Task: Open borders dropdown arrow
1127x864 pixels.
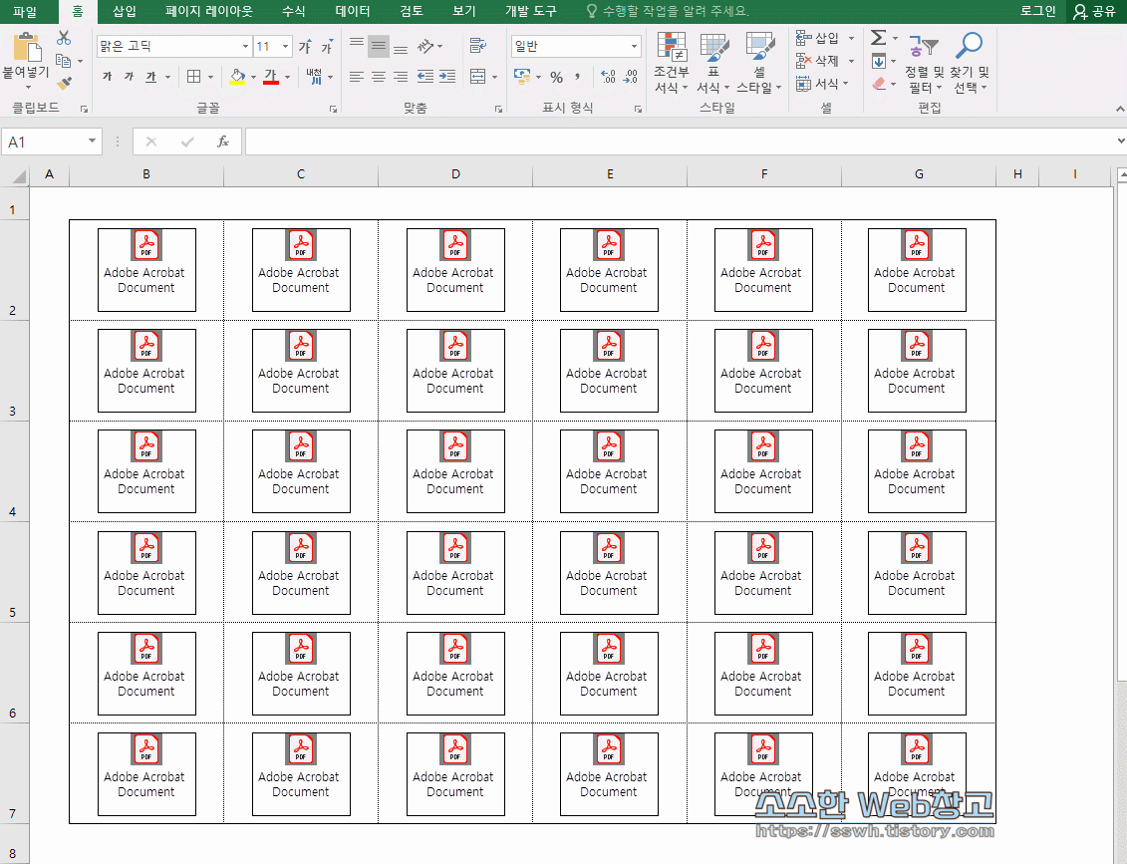Action: [x=210, y=77]
